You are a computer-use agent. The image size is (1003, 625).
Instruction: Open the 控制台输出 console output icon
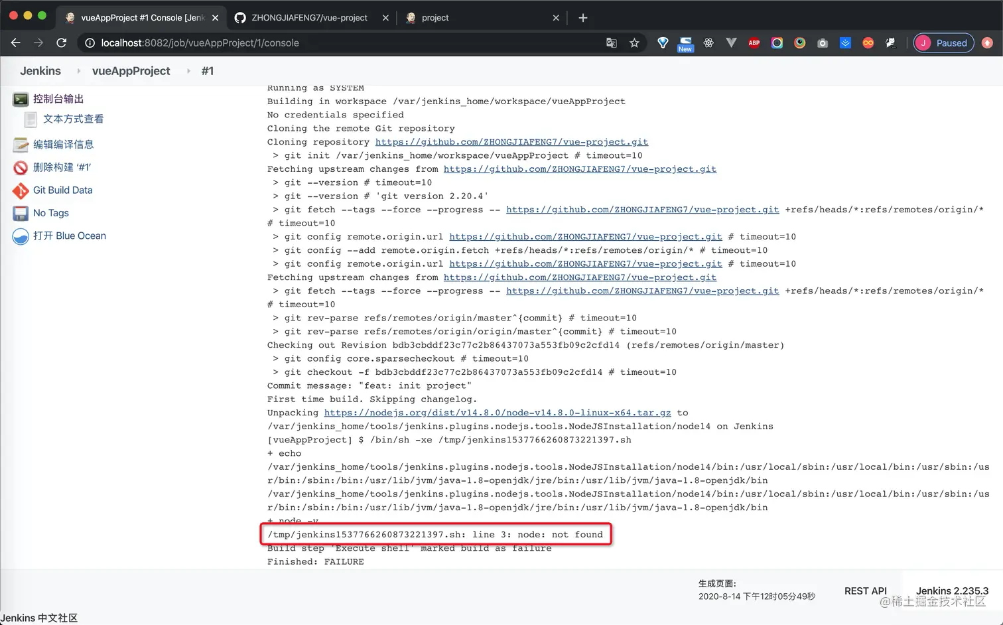(21, 100)
